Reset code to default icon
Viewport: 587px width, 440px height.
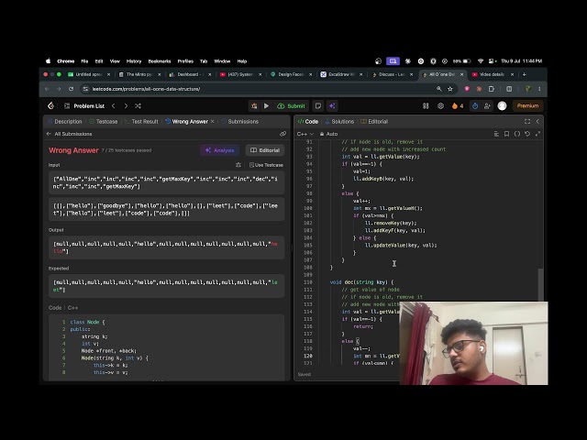coord(527,134)
